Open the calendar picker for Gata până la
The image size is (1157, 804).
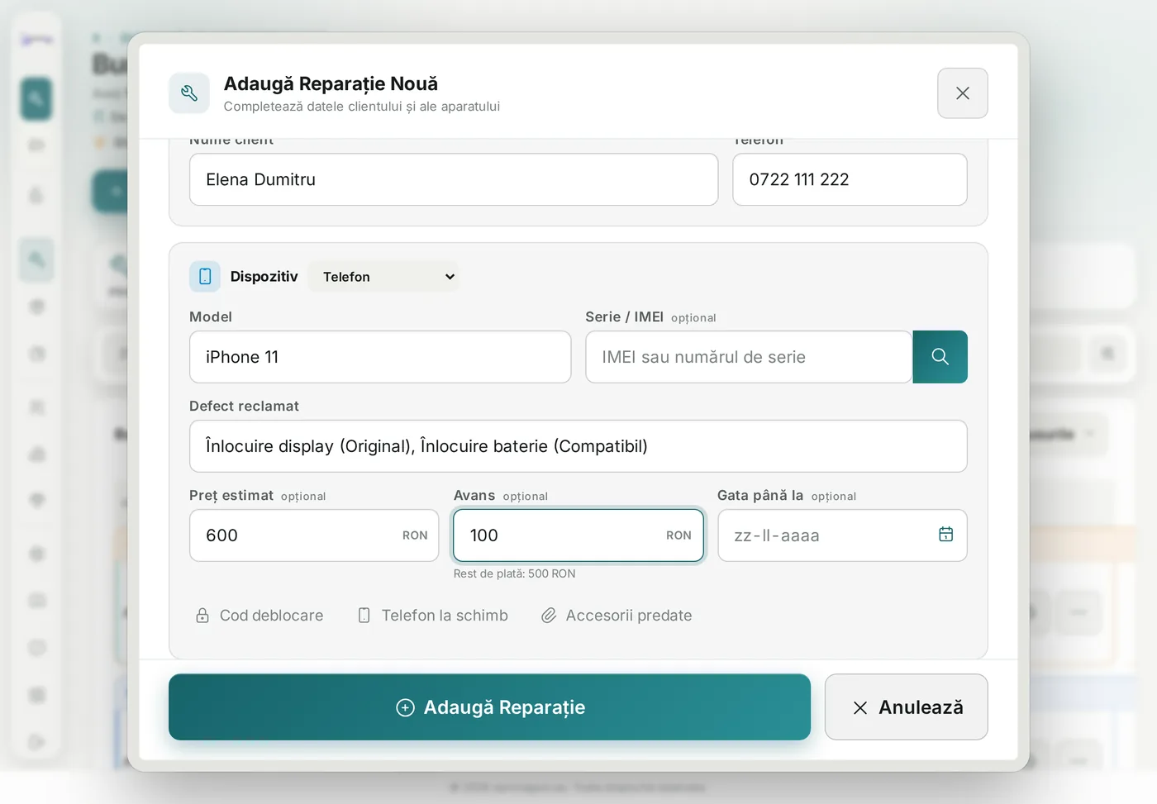(945, 535)
